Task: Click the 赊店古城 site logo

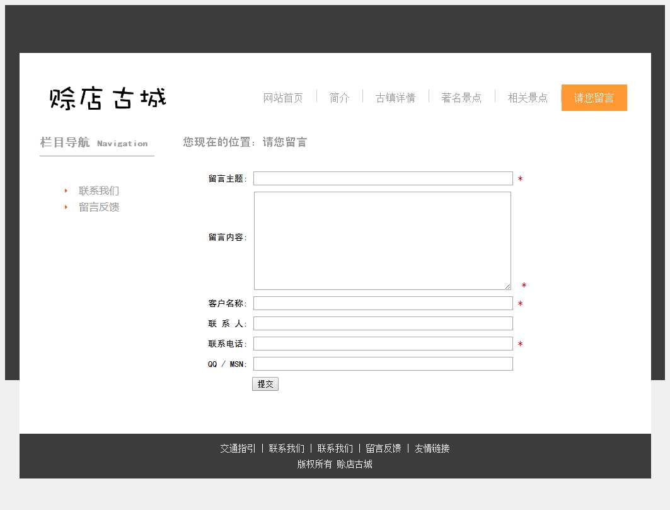Action: [x=108, y=98]
